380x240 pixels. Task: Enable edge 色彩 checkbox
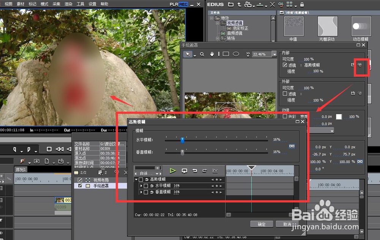[x=285, y=116]
